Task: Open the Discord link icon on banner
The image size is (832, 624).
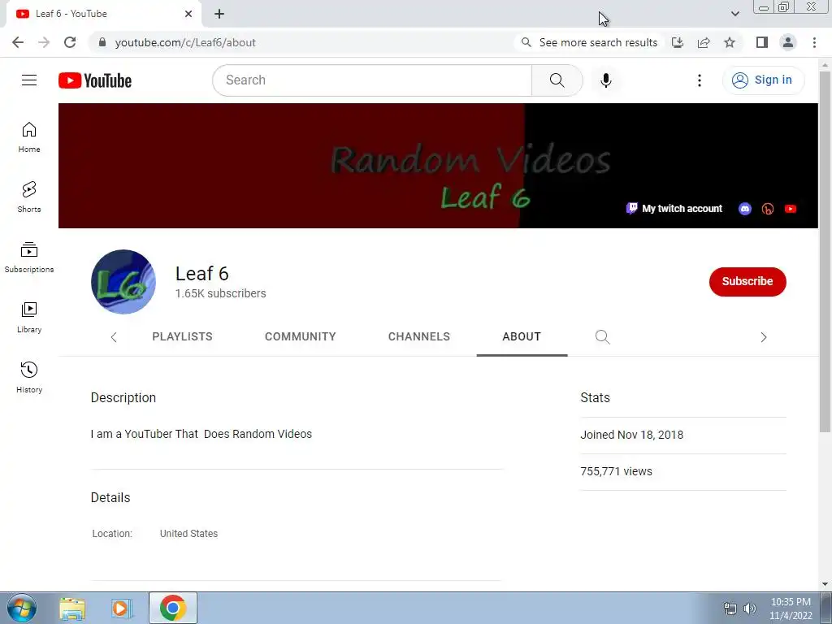Action: tap(745, 209)
